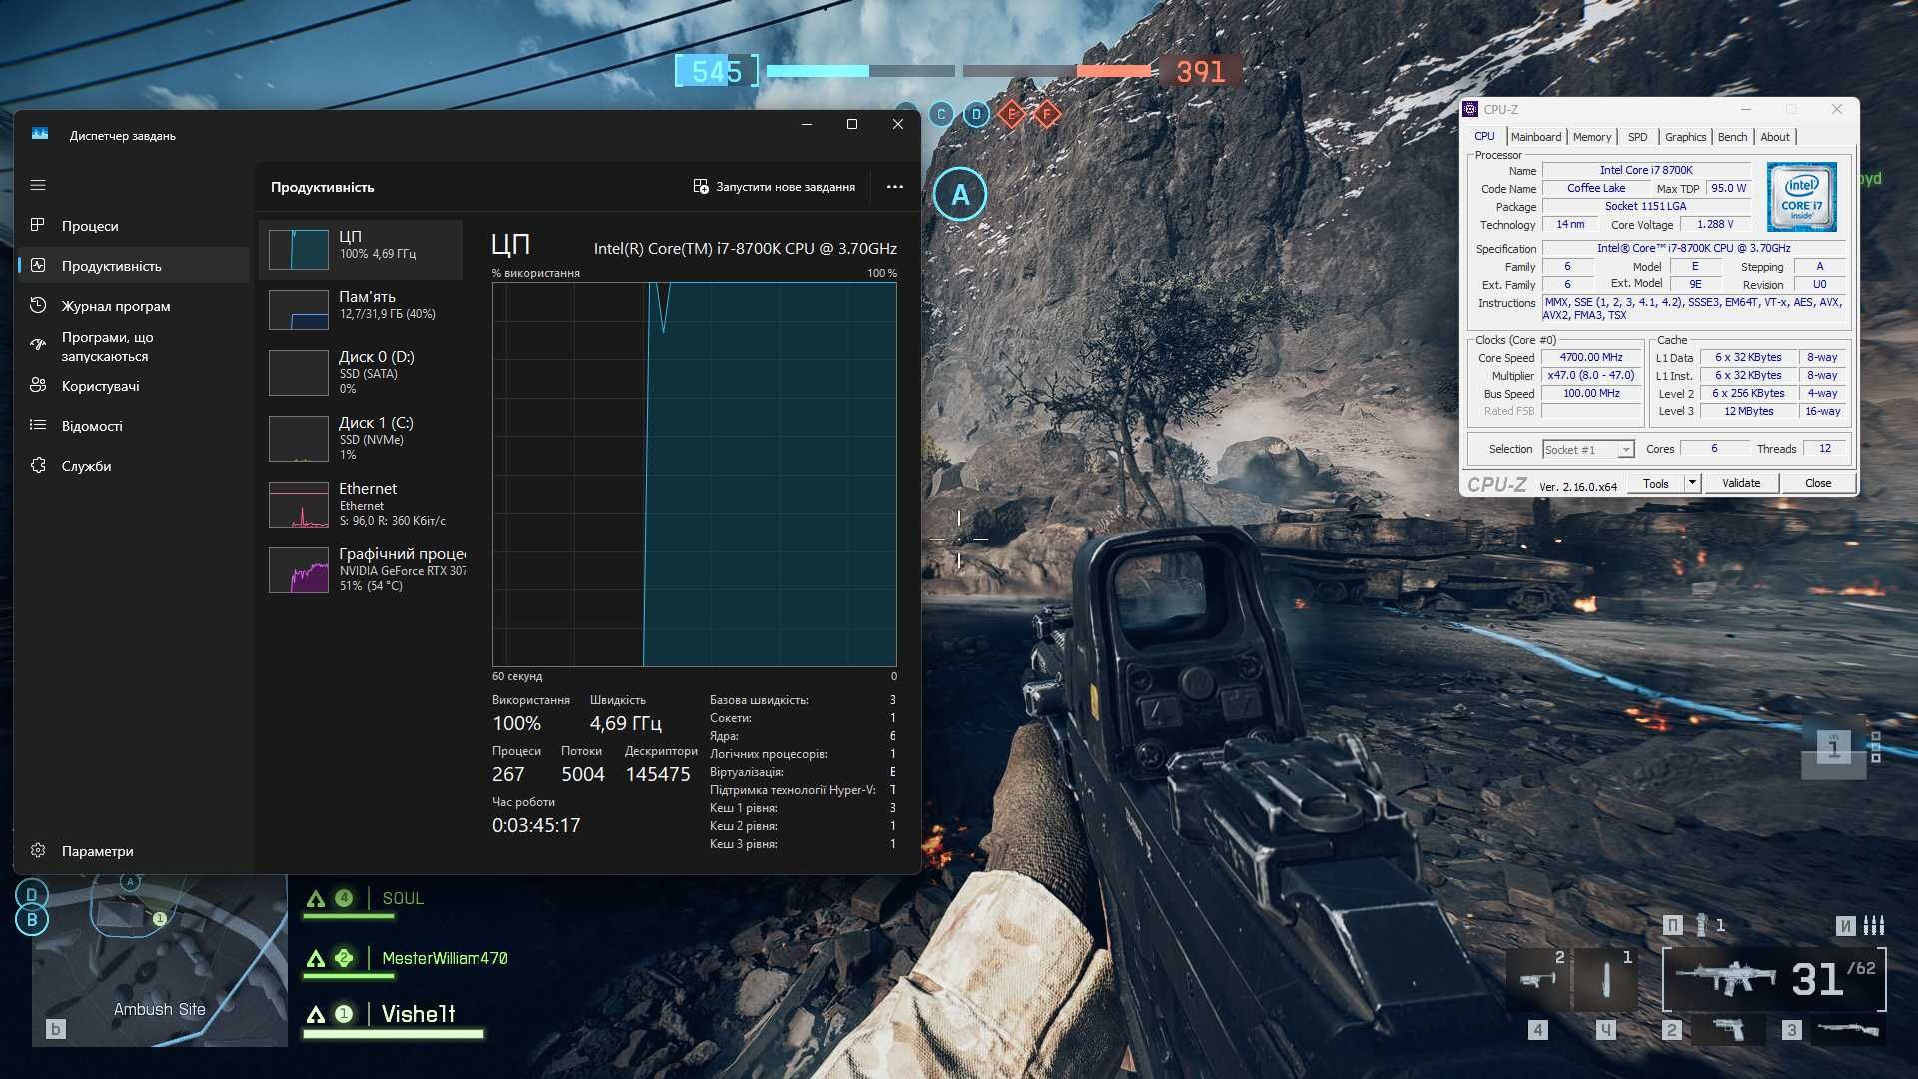Click objective D icon at top HUD

pos(976,114)
